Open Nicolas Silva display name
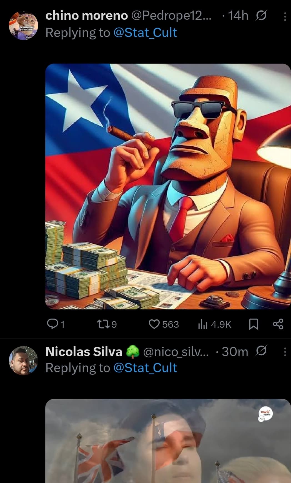This screenshot has height=483, width=291. click(x=84, y=352)
